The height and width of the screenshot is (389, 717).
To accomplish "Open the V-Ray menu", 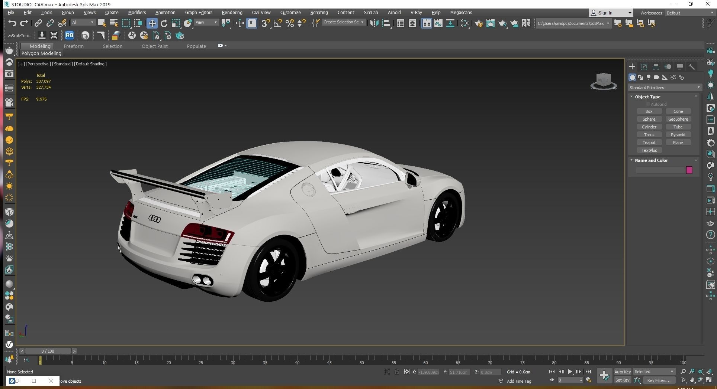I will pyautogui.click(x=416, y=13).
